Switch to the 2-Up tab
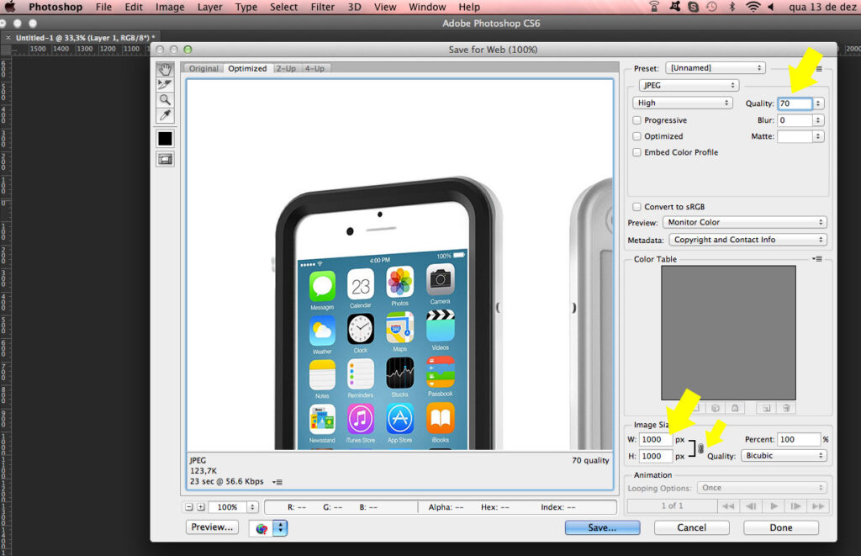Viewport: 861px width, 556px height. (x=286, y=69)
